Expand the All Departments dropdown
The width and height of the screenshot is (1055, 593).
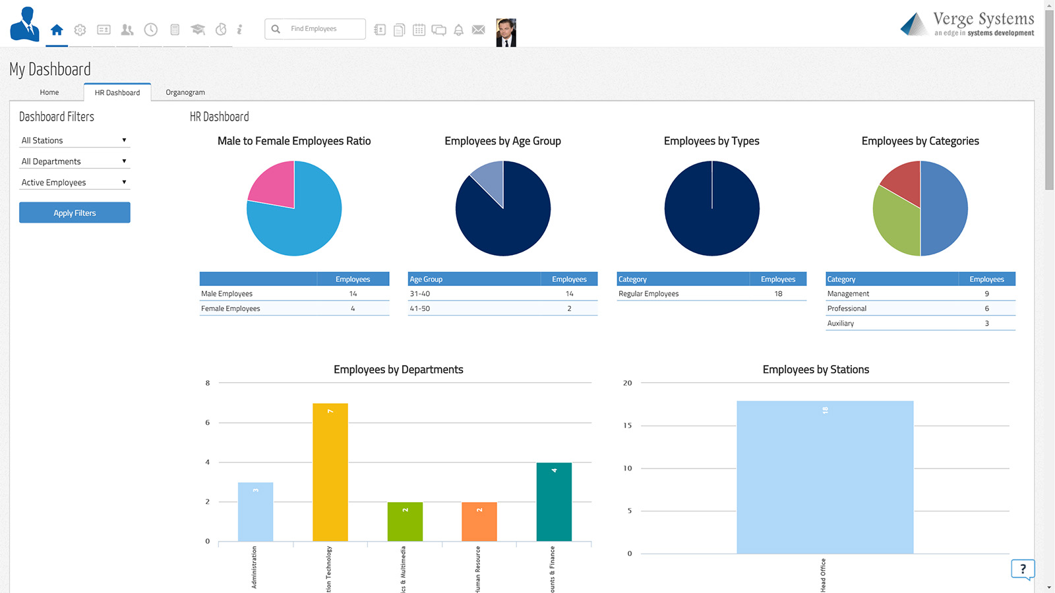[75, 161]
